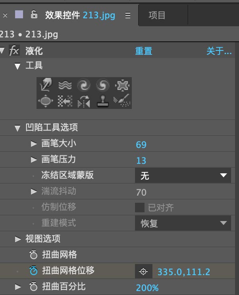Open the 效果控件 panel menu icon
Viewport: 239px width, 295px height.
[x=128, y=15]
